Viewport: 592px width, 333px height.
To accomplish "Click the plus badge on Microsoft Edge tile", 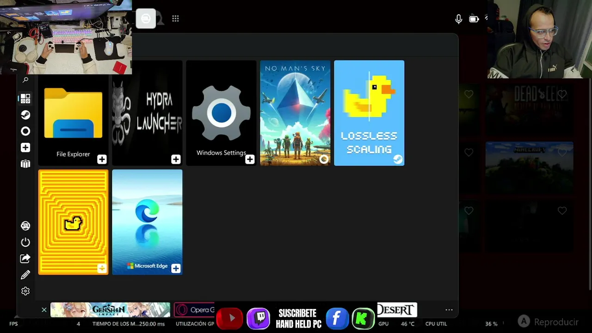I will (176, 269).
